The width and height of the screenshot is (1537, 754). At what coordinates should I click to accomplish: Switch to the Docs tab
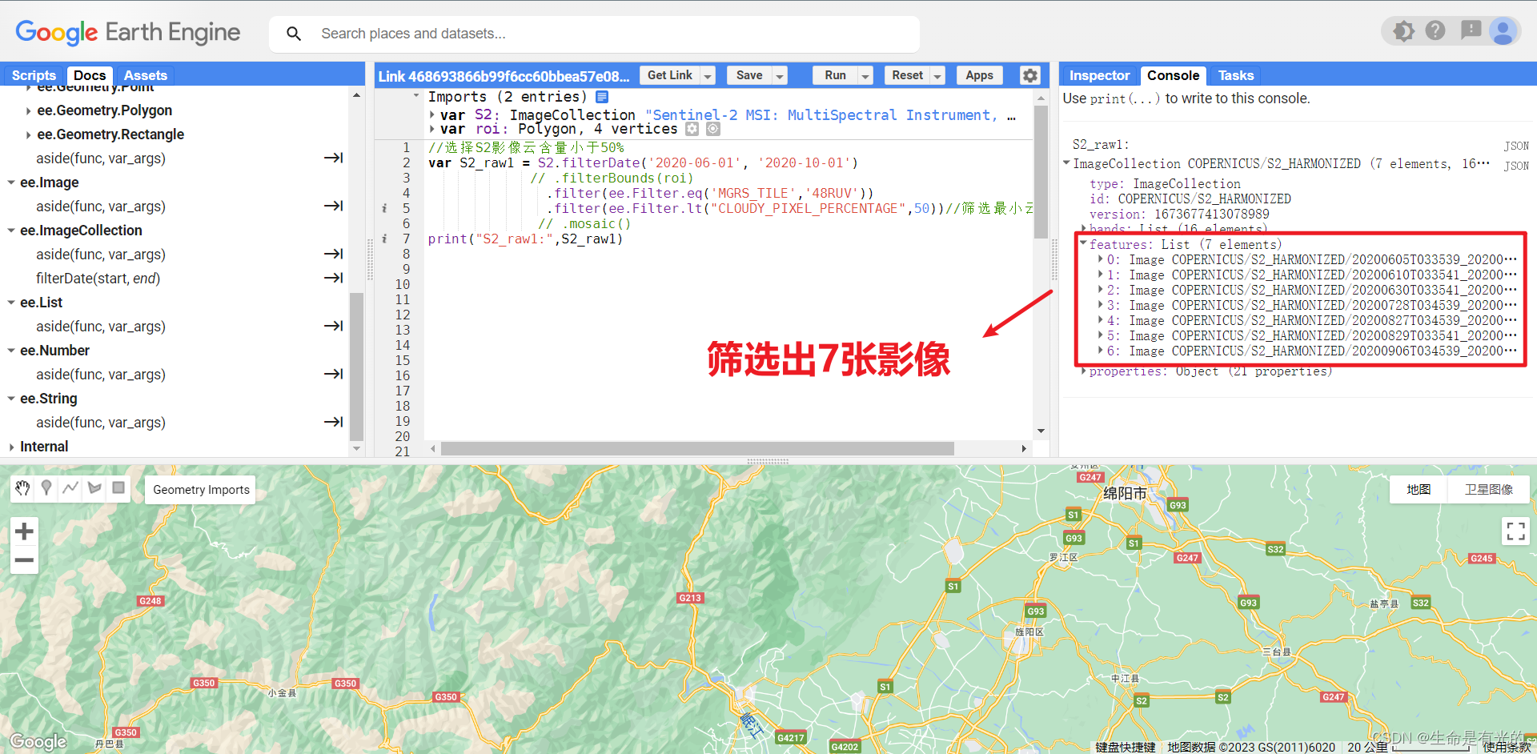(90, 75)
